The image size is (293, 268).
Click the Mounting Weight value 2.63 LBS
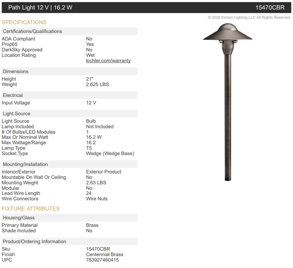click(x=96, y=182)
